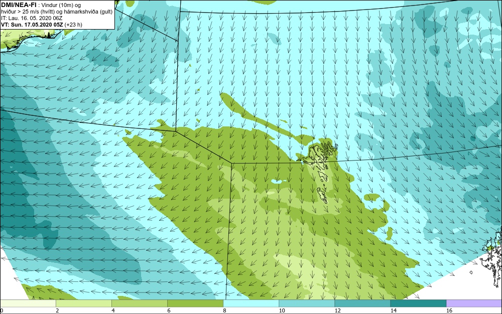Click the 2–4 m/s light green legend swatch

click(x=84, y=303)
